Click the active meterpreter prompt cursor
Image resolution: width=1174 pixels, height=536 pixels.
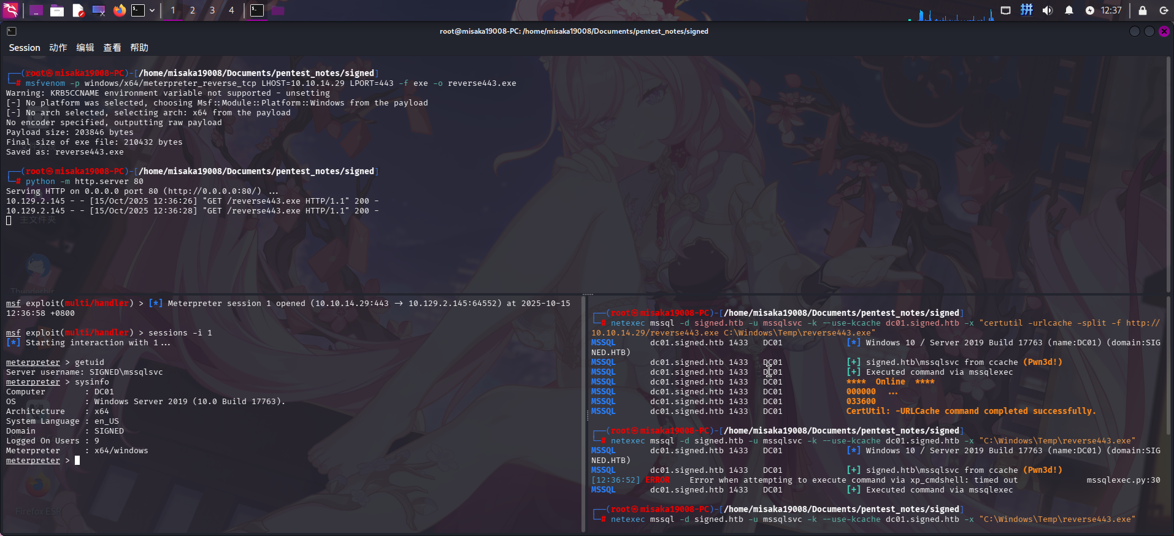(x=77, y=461)
